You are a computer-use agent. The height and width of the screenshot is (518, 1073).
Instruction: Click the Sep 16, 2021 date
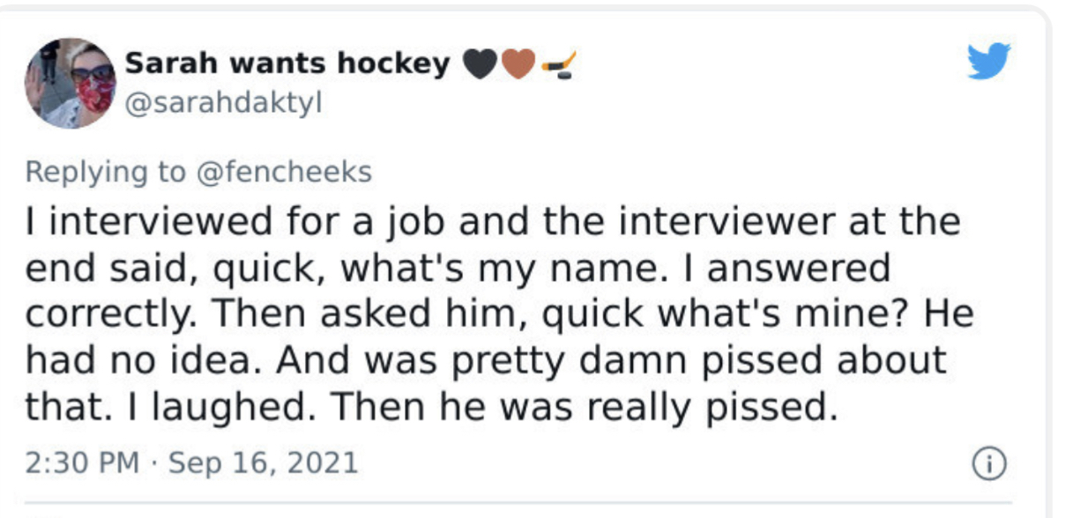pyautogui.click(x=263, y=462)
